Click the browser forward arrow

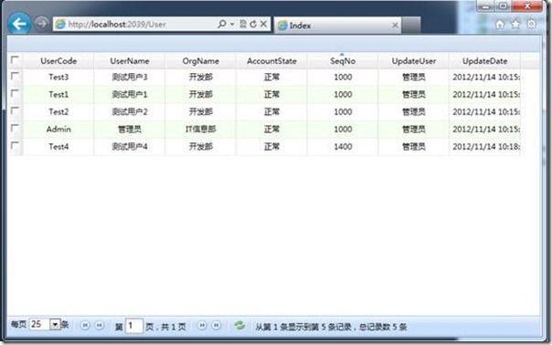(42, 24)
